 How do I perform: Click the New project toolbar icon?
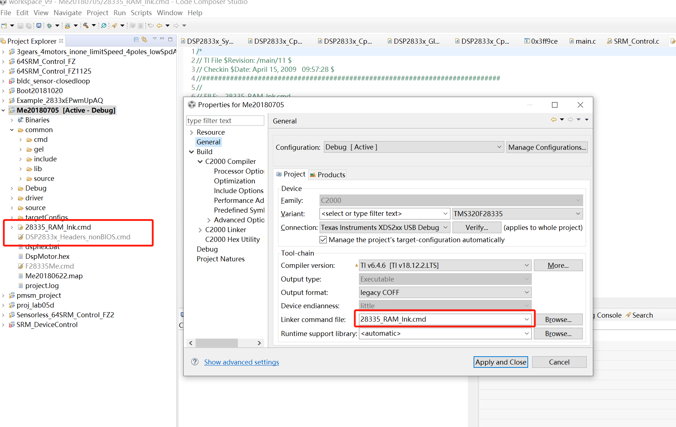(x=4, y=26)
